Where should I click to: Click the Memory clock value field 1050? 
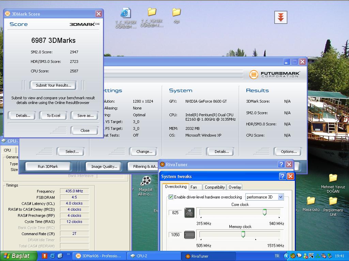pyautogui.click(x=175, y=235)
